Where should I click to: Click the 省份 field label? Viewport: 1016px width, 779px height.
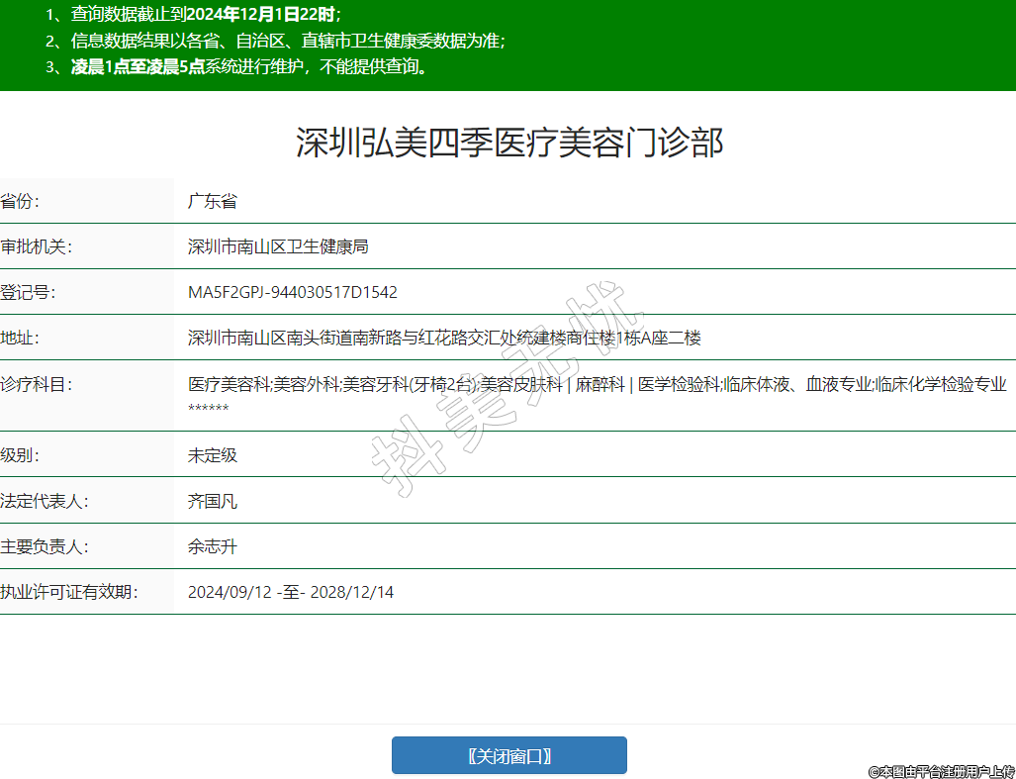point(21,202)
